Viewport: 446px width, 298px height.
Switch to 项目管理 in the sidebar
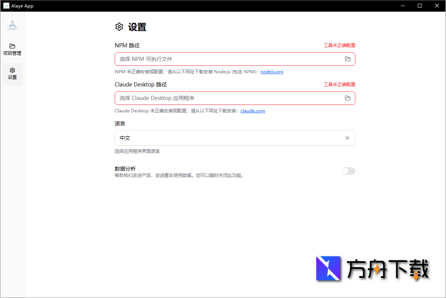click(x=12, y=50)
